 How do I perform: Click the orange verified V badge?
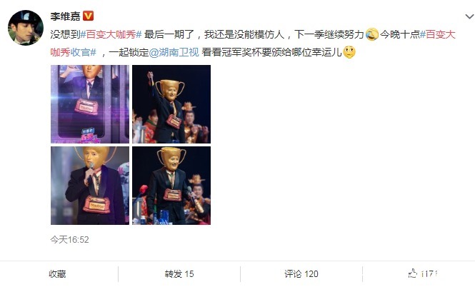(x=88, y=16)
